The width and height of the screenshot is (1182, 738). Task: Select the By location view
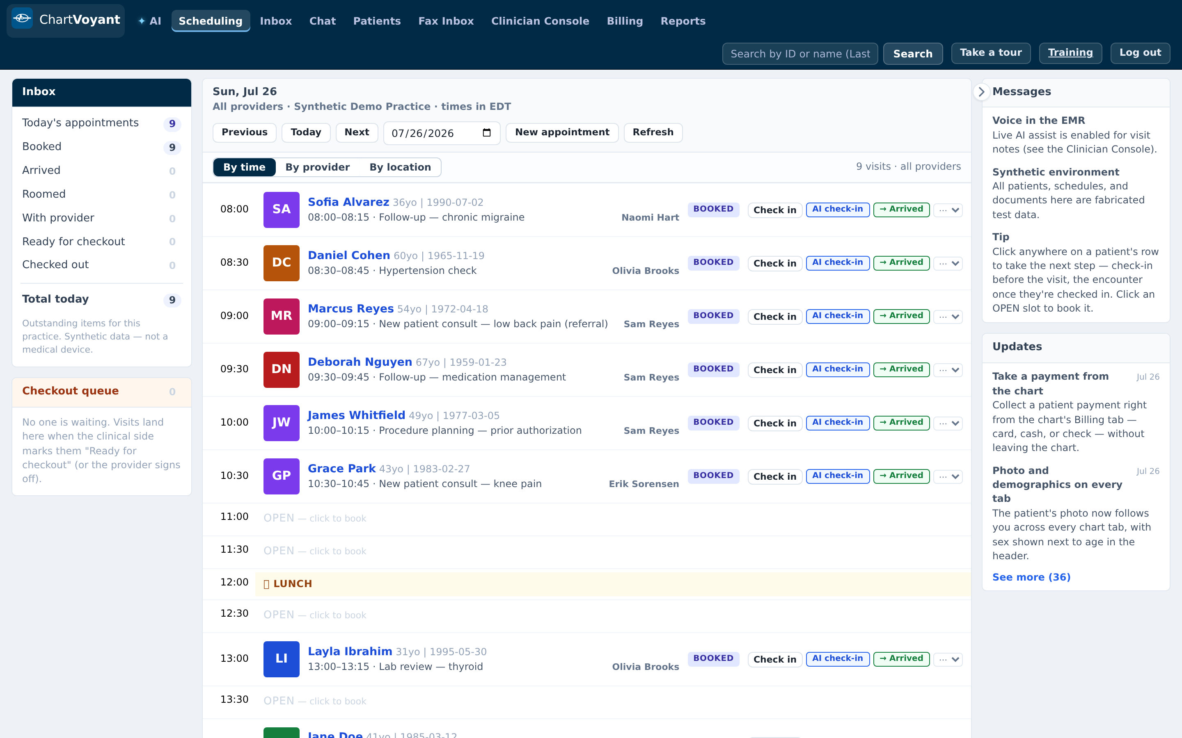(x=400, y=167)
